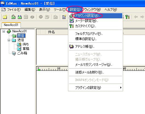The image size is (145, 114).
Task: Click the ごみ箱 trash bin icon
Action: [14, 53]
